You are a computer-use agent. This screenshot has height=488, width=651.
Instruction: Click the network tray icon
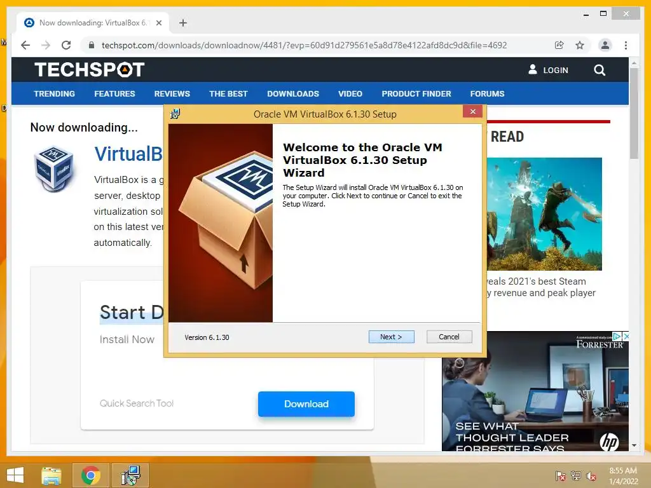point(576,476)
